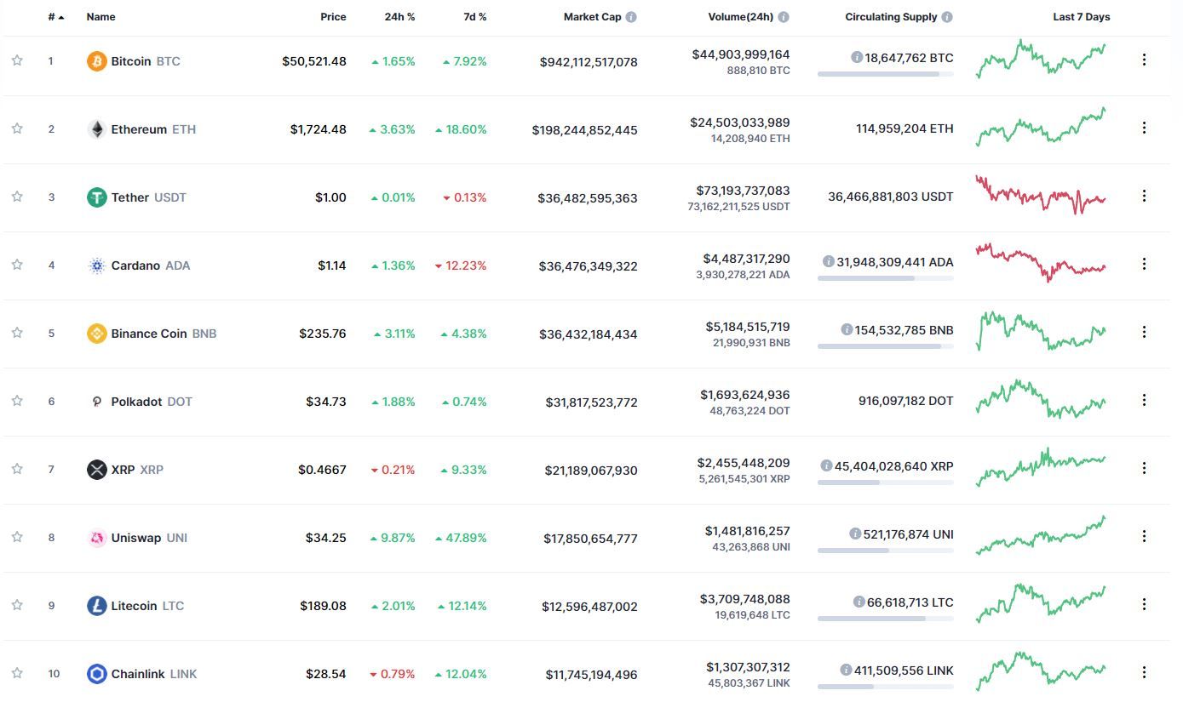Open more options menu for Chainlink

click(x=1144, y=672)
